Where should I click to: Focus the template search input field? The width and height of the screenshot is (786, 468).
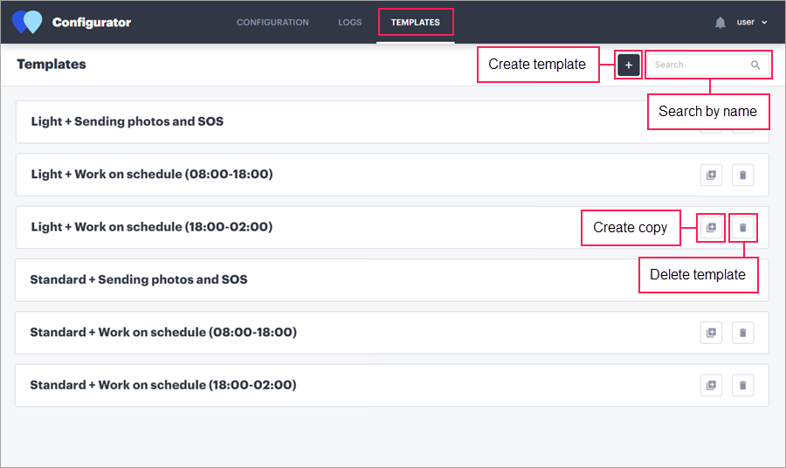(699, 65)
